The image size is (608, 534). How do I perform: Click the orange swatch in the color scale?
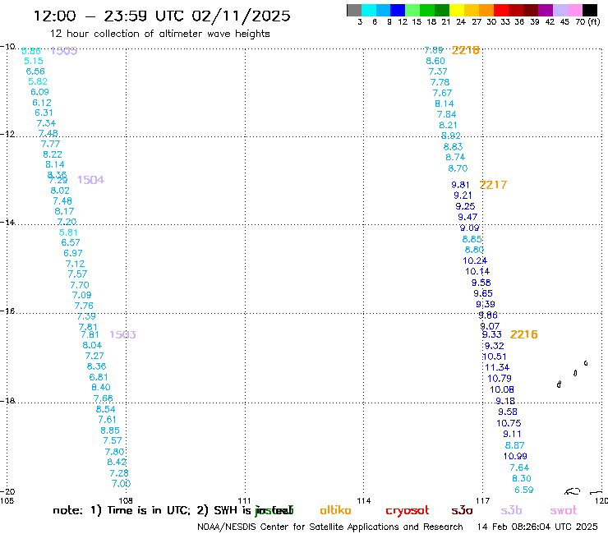pos(486,10)
